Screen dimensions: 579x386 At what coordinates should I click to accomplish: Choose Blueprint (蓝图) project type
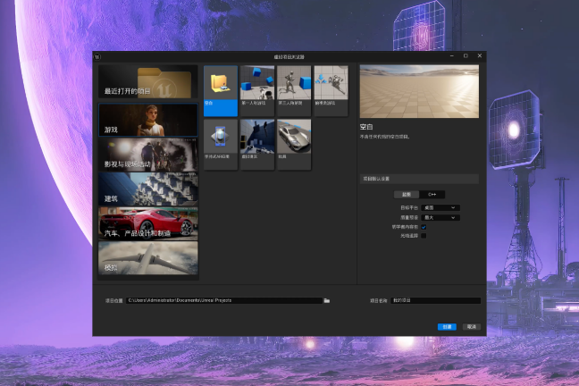point(407,194)
